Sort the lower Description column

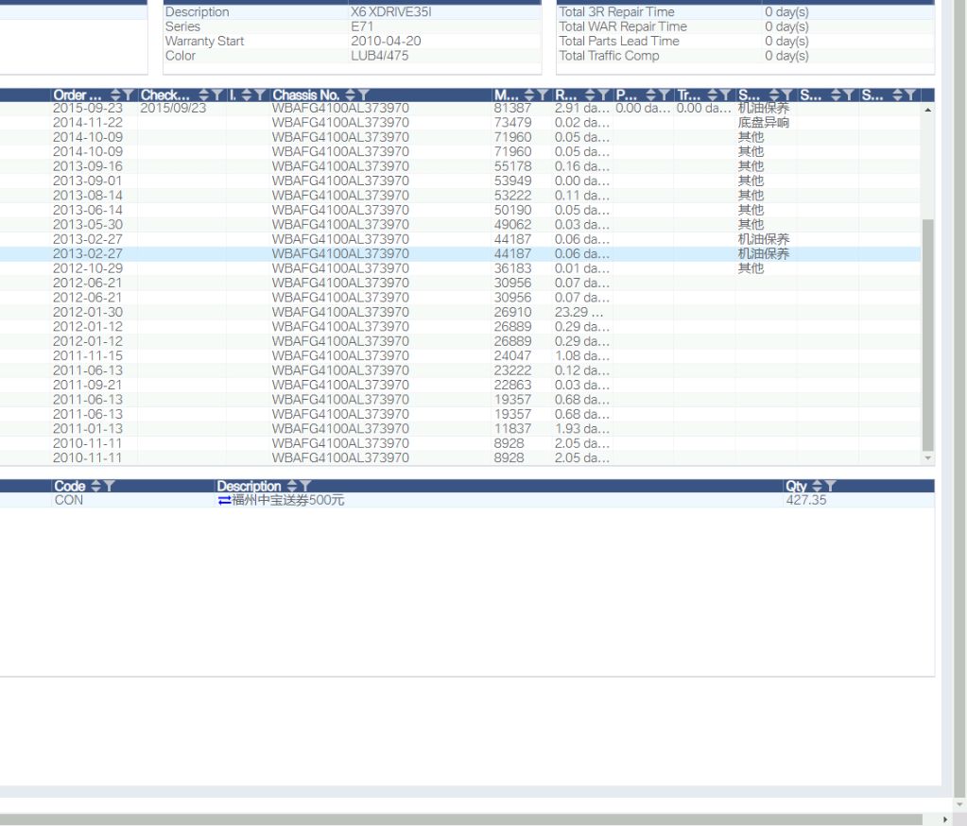point(292,486)
